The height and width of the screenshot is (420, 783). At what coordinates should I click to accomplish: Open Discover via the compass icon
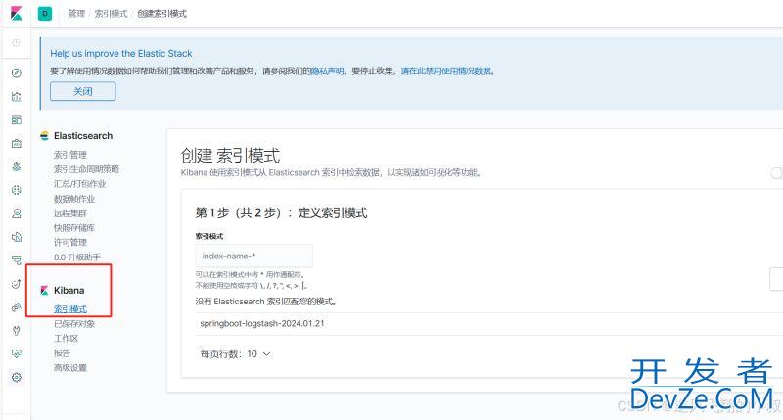pos(16,72)
